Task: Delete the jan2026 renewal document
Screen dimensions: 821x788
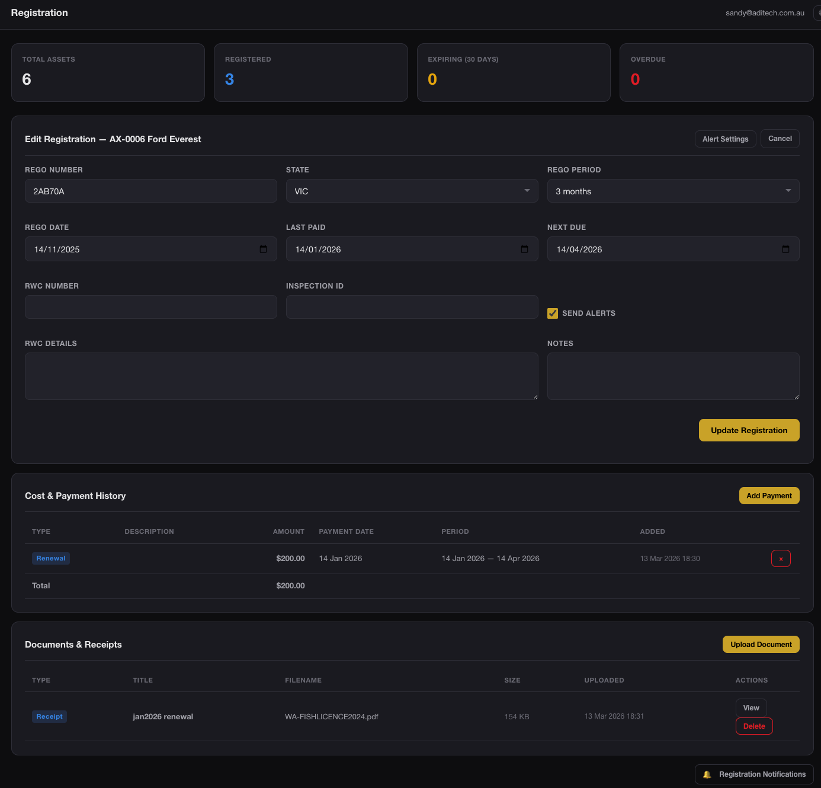Action: tap(754, 726)
